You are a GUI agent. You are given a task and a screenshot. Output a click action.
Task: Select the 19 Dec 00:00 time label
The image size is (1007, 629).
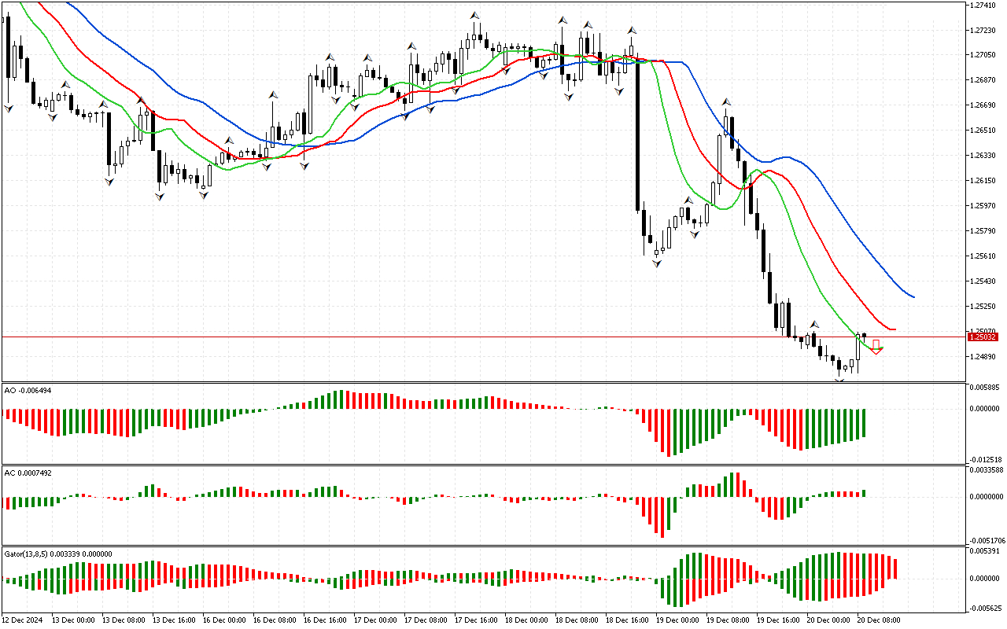pyautogui.click(x=677, y=620)
